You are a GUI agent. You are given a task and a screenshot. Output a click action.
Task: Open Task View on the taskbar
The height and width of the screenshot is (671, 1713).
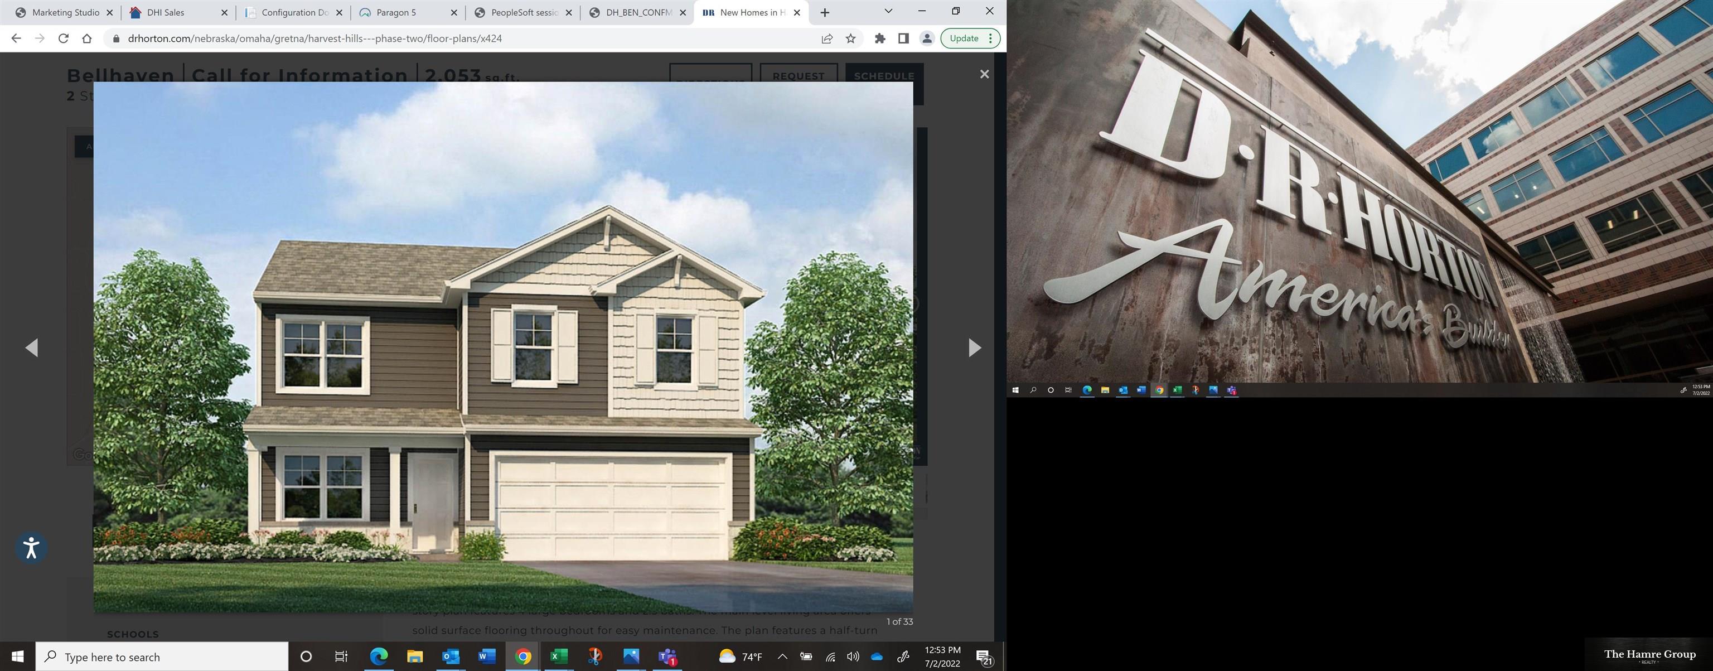(341, 657)
